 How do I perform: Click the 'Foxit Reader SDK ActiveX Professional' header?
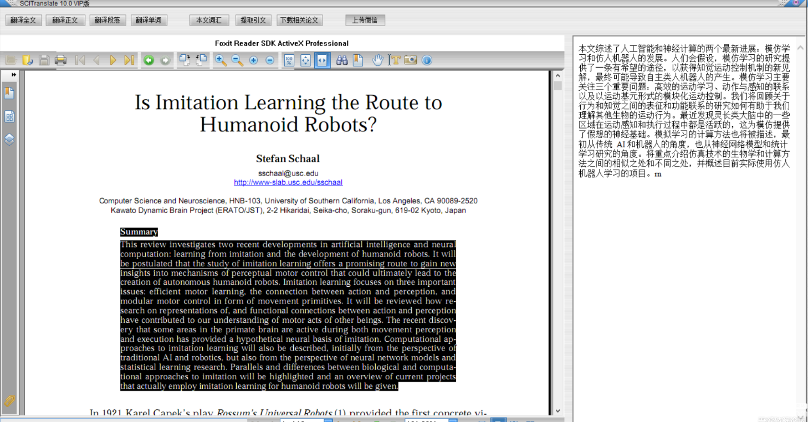pyautogui.click(x=282, y=43)
